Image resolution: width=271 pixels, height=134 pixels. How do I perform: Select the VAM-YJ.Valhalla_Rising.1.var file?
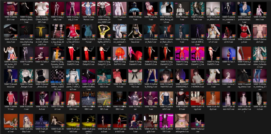[151, 76]
